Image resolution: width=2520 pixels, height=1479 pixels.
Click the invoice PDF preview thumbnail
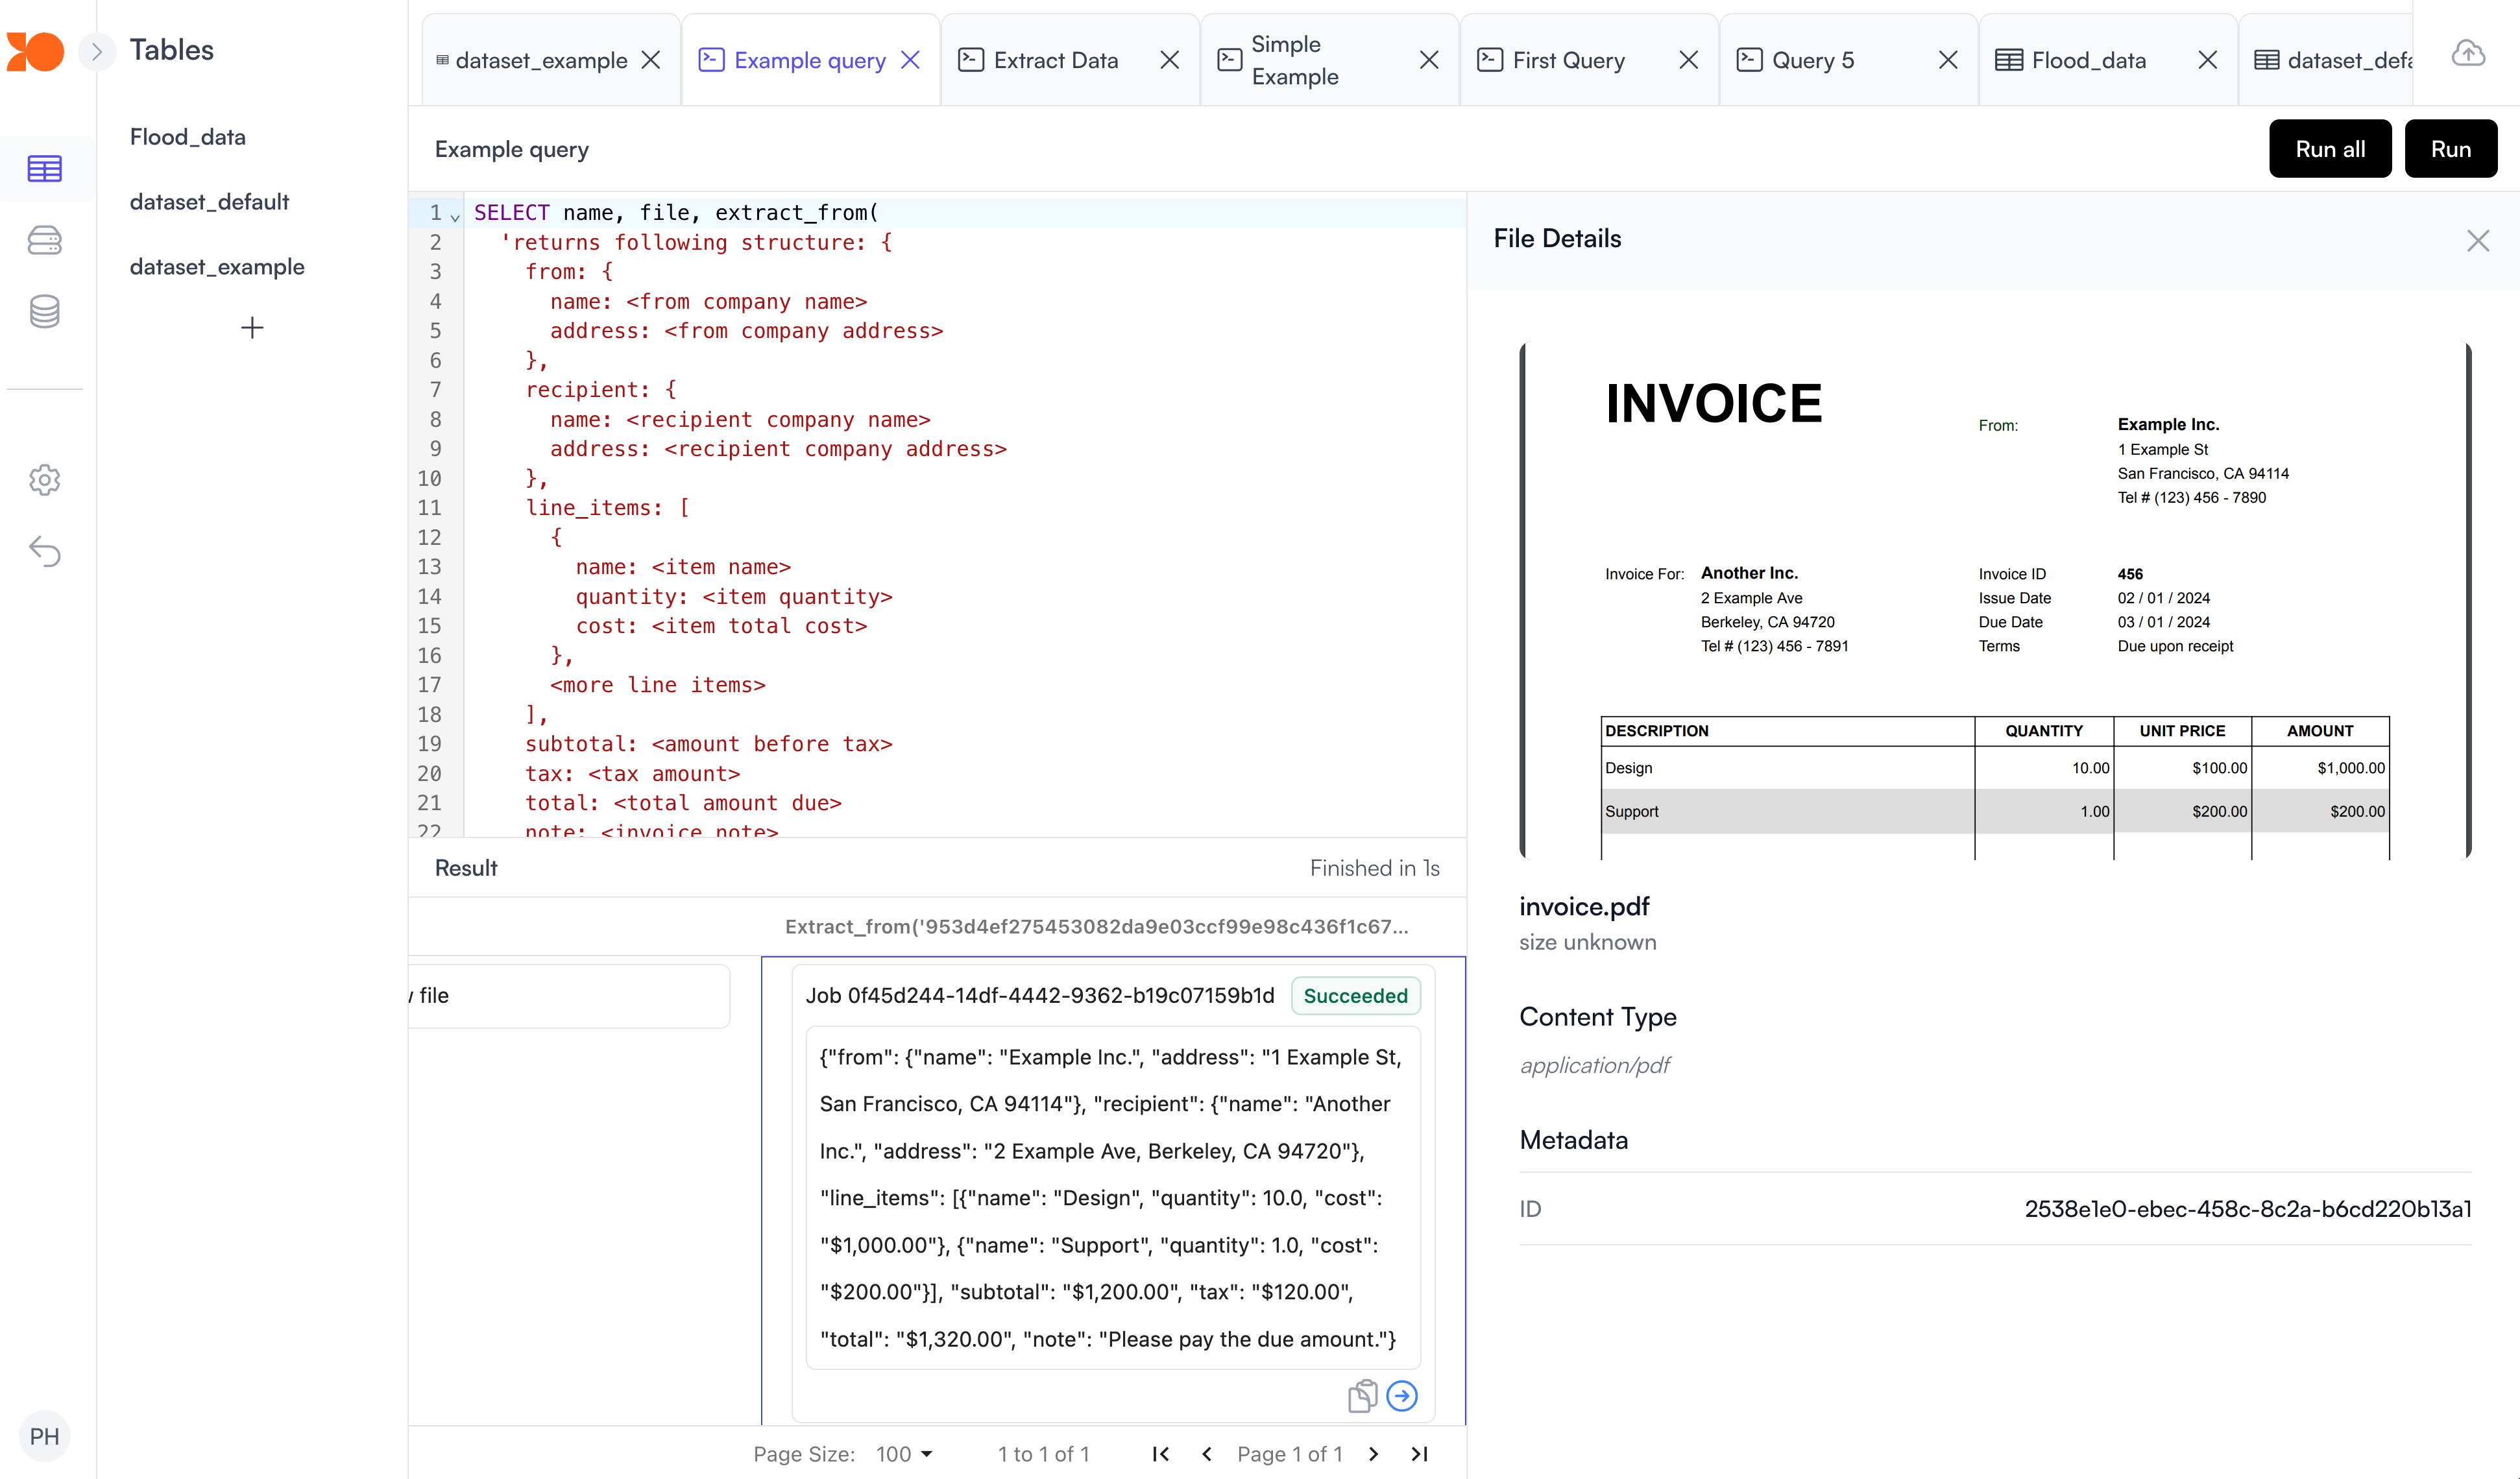click(1995, 600)
